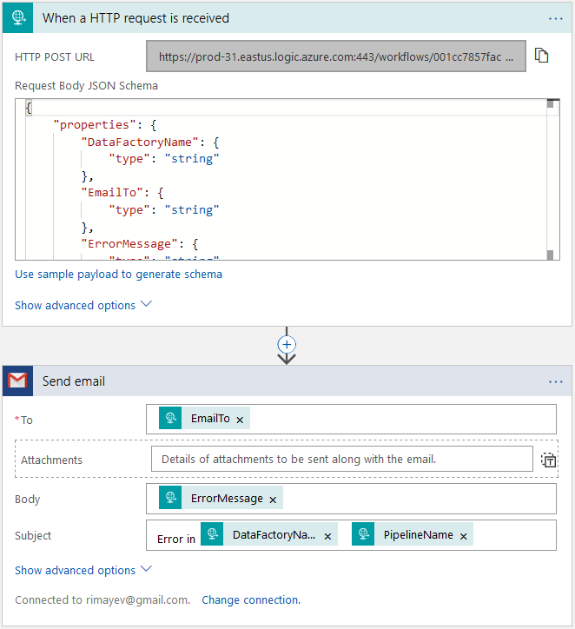Copy the HTTP POST URL
The width and height of the screenshot is (575, 629).
click(x=542, y=56)
